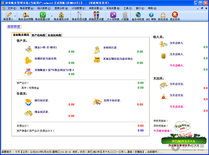This screenshot has height=155, width=209.
Task: Expand the dropdown arrow beside 账务数量分析
Action: 52,15
